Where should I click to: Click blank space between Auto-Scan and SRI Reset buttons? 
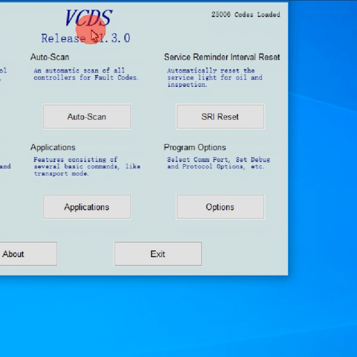click(154, 117)
